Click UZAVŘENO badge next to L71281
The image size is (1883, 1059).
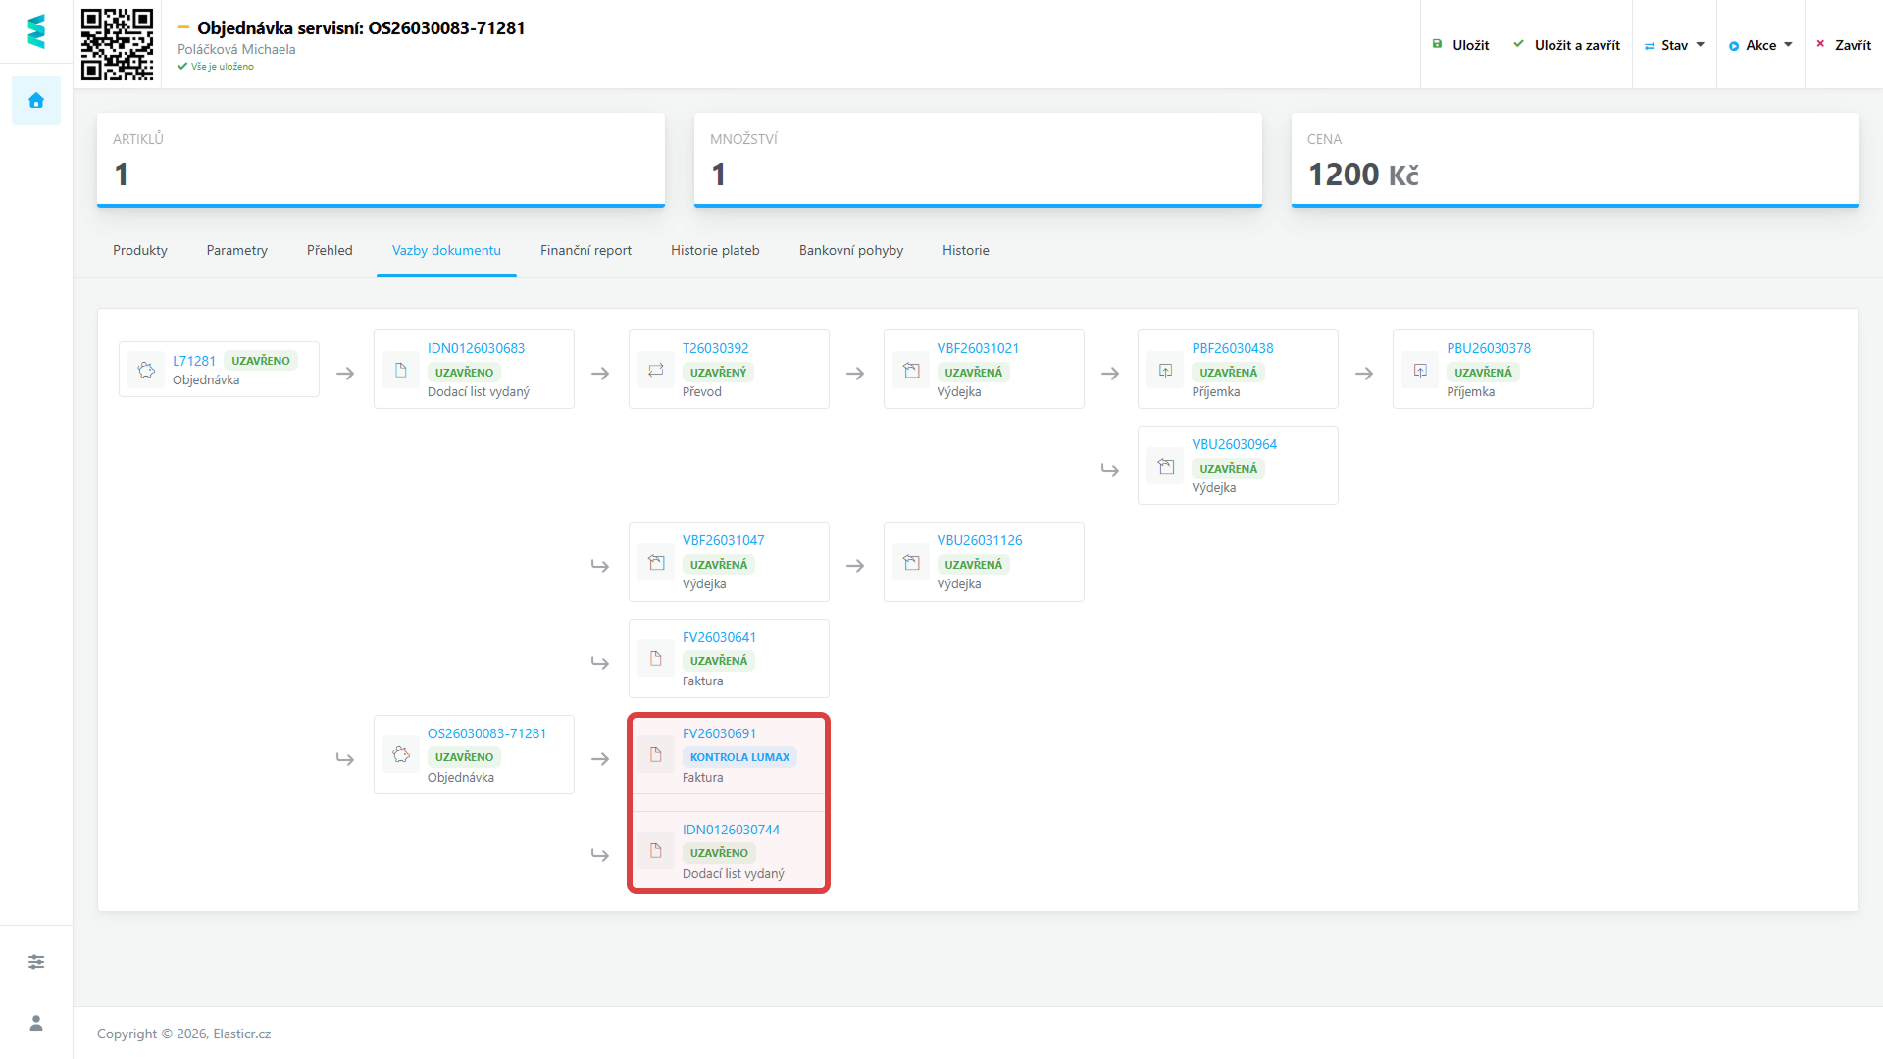pyautogui.click(x=261, y=361)
